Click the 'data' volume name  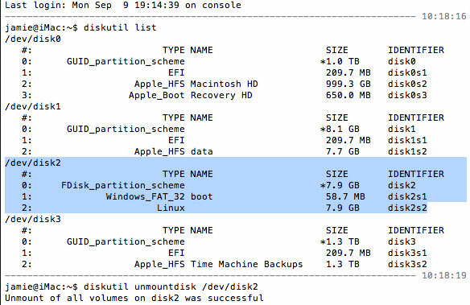(x=202, y=151)
